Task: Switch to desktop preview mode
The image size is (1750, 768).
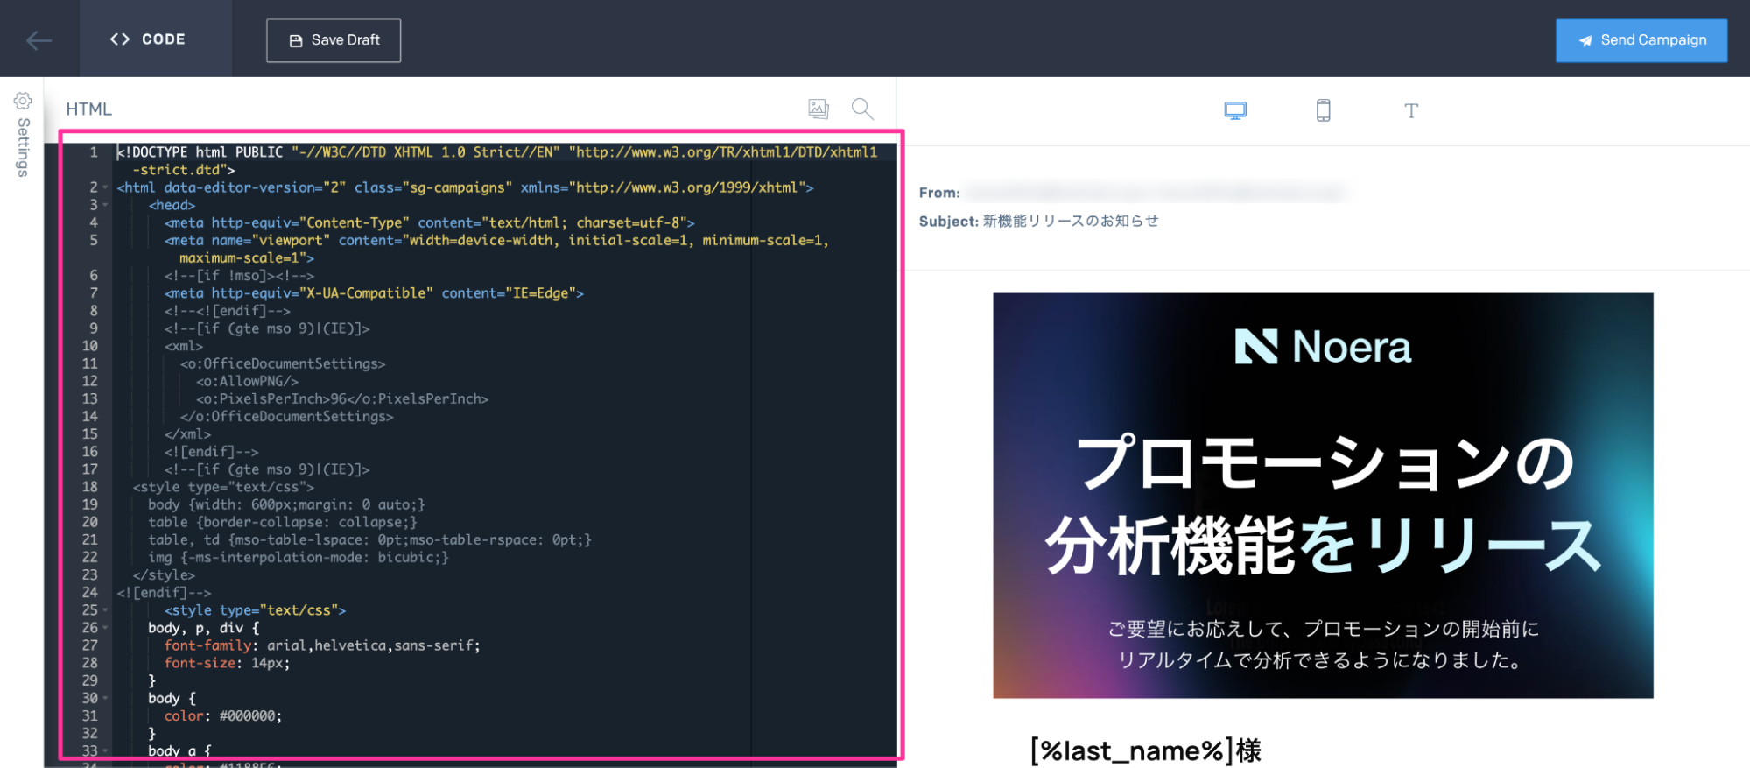Action: 1235,110
